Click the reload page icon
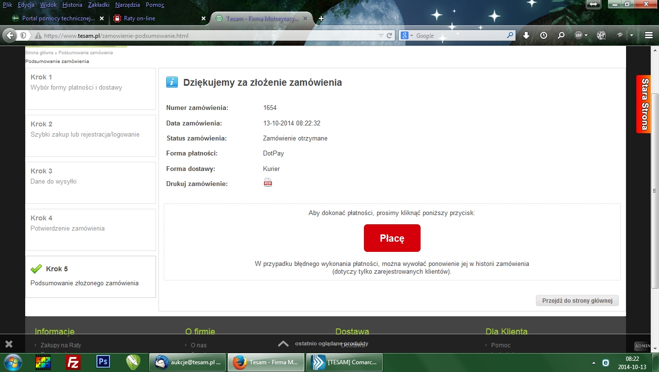659x372 pixels. [x=389, y=35]
